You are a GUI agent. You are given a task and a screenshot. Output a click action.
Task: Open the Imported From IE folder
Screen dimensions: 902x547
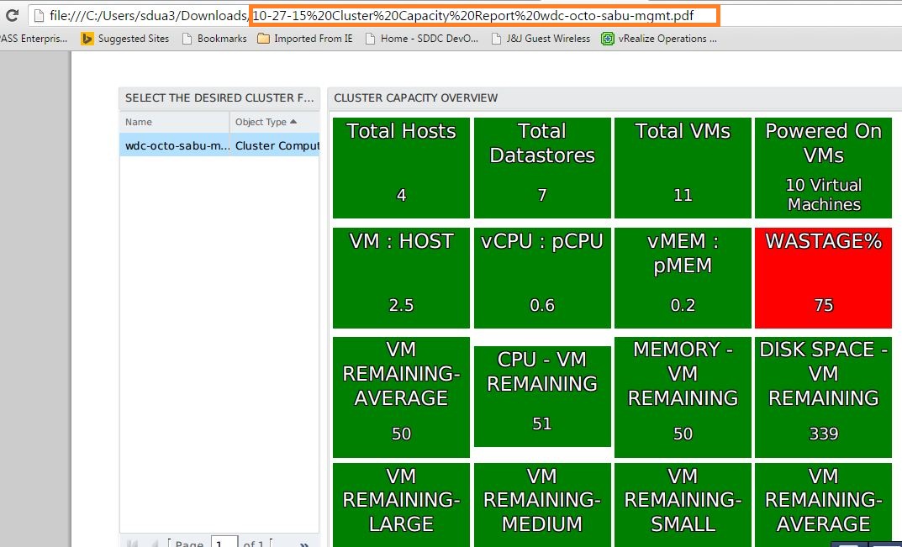click(x=305, y=39)
